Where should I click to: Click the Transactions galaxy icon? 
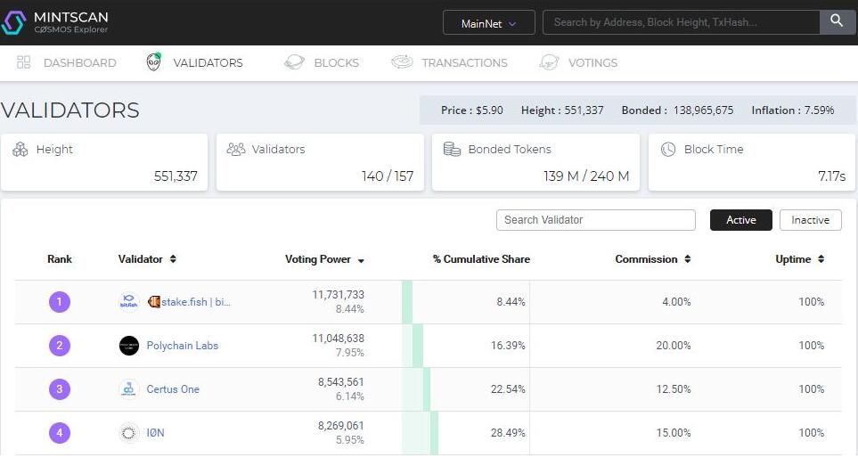[402, 61]
